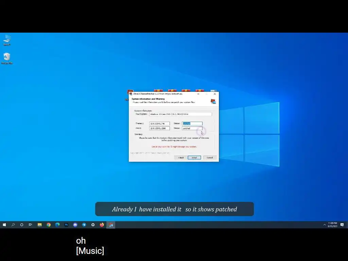Click the System Information and Warning heading

click(148, 99)
